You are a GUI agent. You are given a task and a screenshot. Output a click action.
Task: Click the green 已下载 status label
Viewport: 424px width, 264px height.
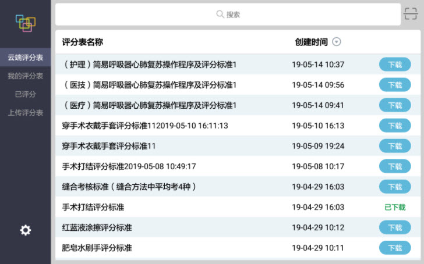[395, 208]
